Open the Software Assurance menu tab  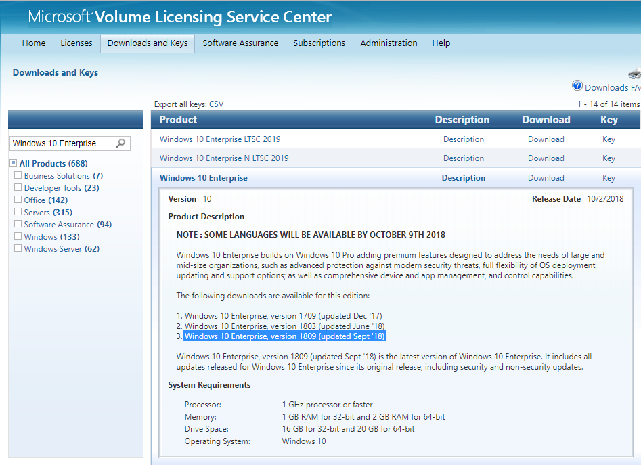(240, 43)
